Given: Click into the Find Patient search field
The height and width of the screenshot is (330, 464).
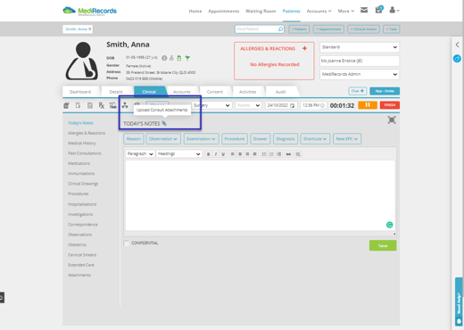Looking at the screenshot, I should (256, 29).
